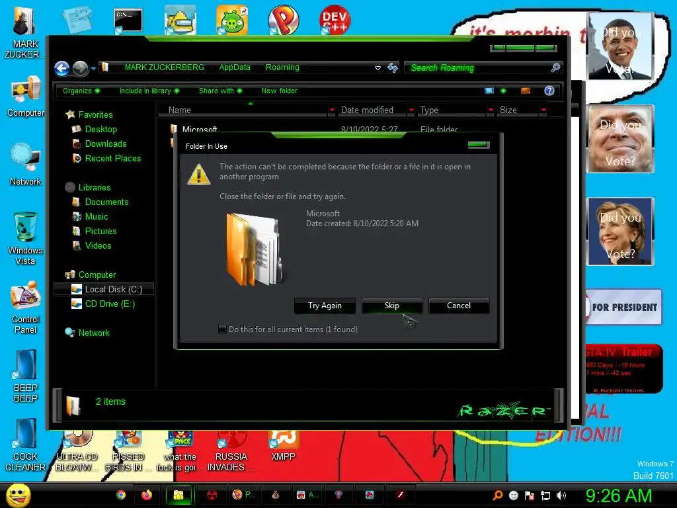Launch Google Chrome from the taskbar

(x=121, y=495)
